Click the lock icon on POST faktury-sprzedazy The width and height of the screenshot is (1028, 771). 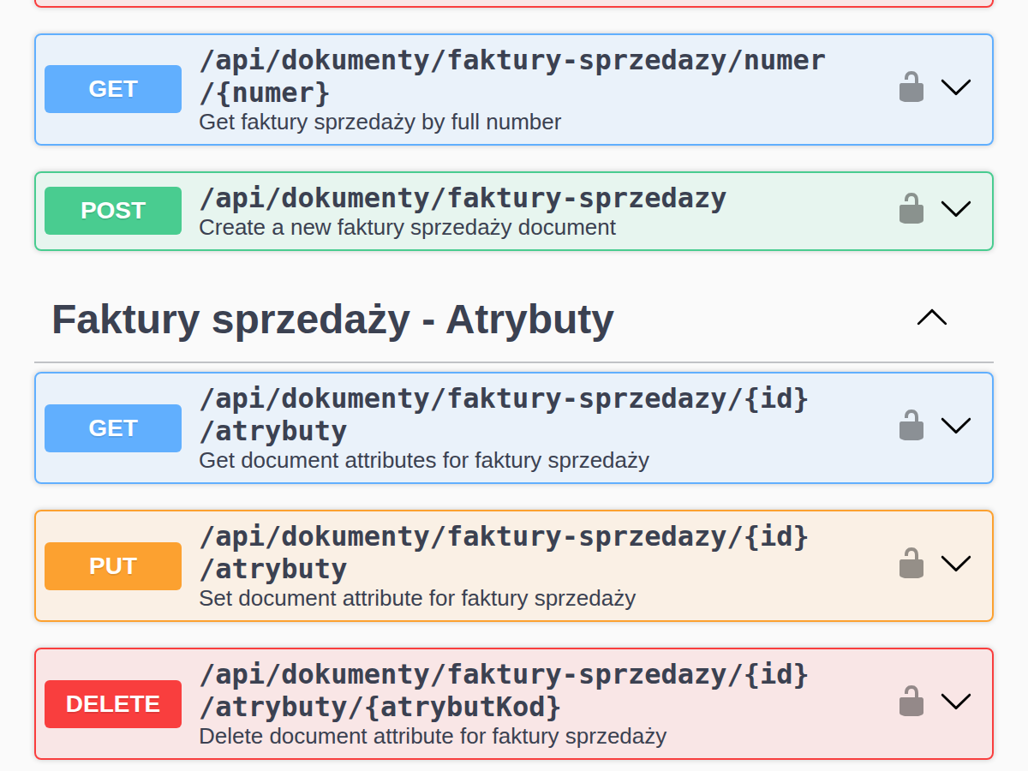pos(911,208)
